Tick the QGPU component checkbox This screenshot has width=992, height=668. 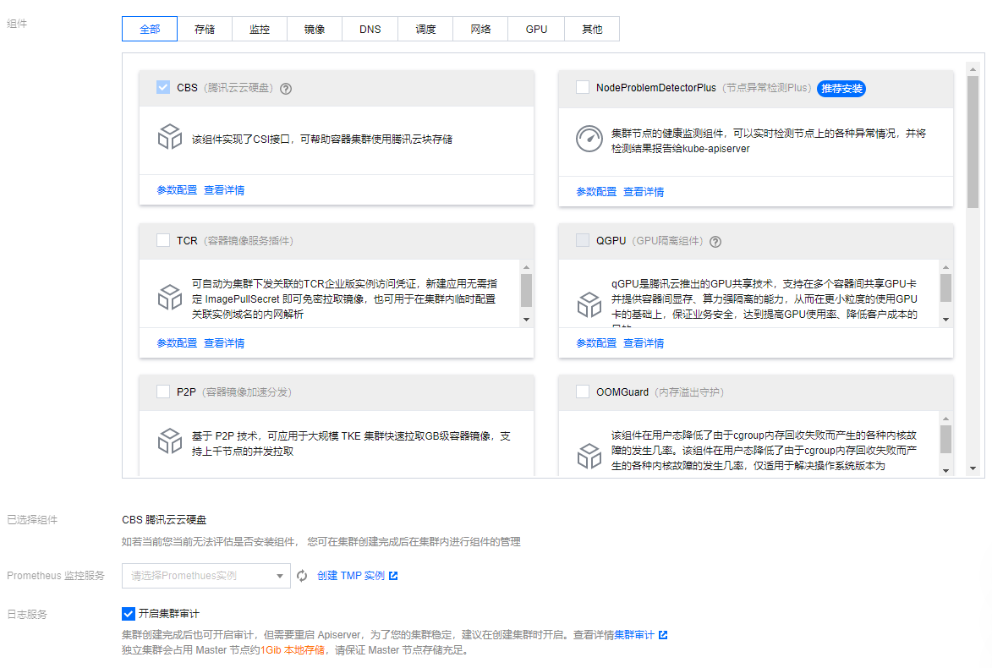point(583,240)
